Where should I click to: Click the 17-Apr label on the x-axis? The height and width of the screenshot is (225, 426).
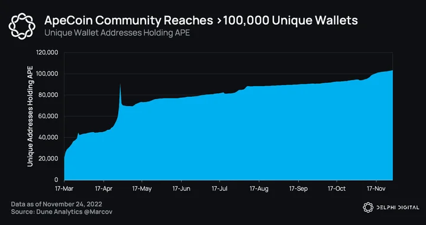104,188
